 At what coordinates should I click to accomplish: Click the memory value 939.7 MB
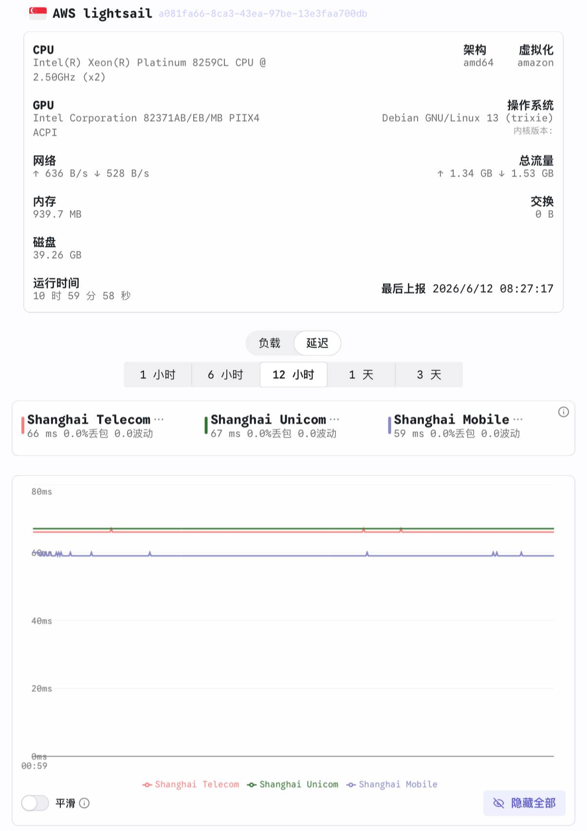(57, 214)
